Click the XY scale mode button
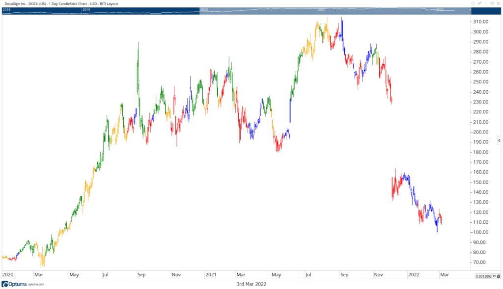 (x=494, y=276)
